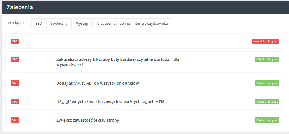Click the Zalecenia panel header
289x134 pixels.
coord(20,7)
